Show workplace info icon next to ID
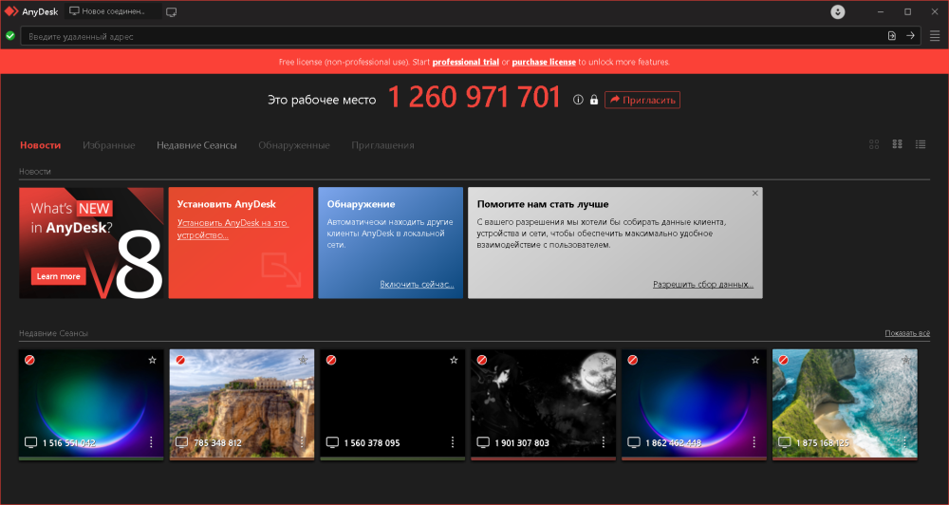 pos(578,100)
